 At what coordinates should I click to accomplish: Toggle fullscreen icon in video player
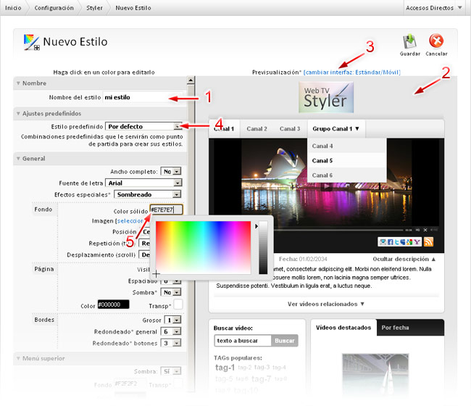[x=425, y=230]
